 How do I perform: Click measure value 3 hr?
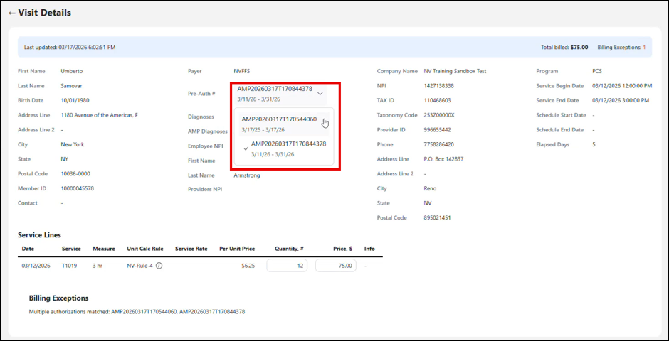click(98, 266)
